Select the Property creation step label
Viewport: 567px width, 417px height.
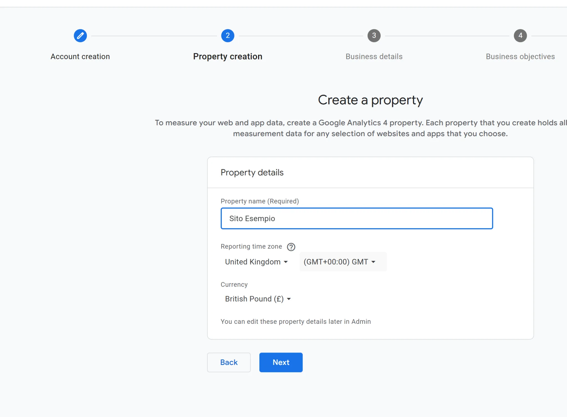[228, 56]
